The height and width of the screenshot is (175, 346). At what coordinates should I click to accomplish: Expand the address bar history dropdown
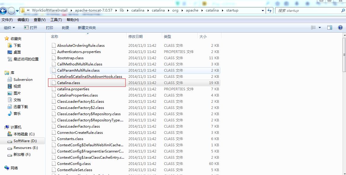tap(263, 10)
